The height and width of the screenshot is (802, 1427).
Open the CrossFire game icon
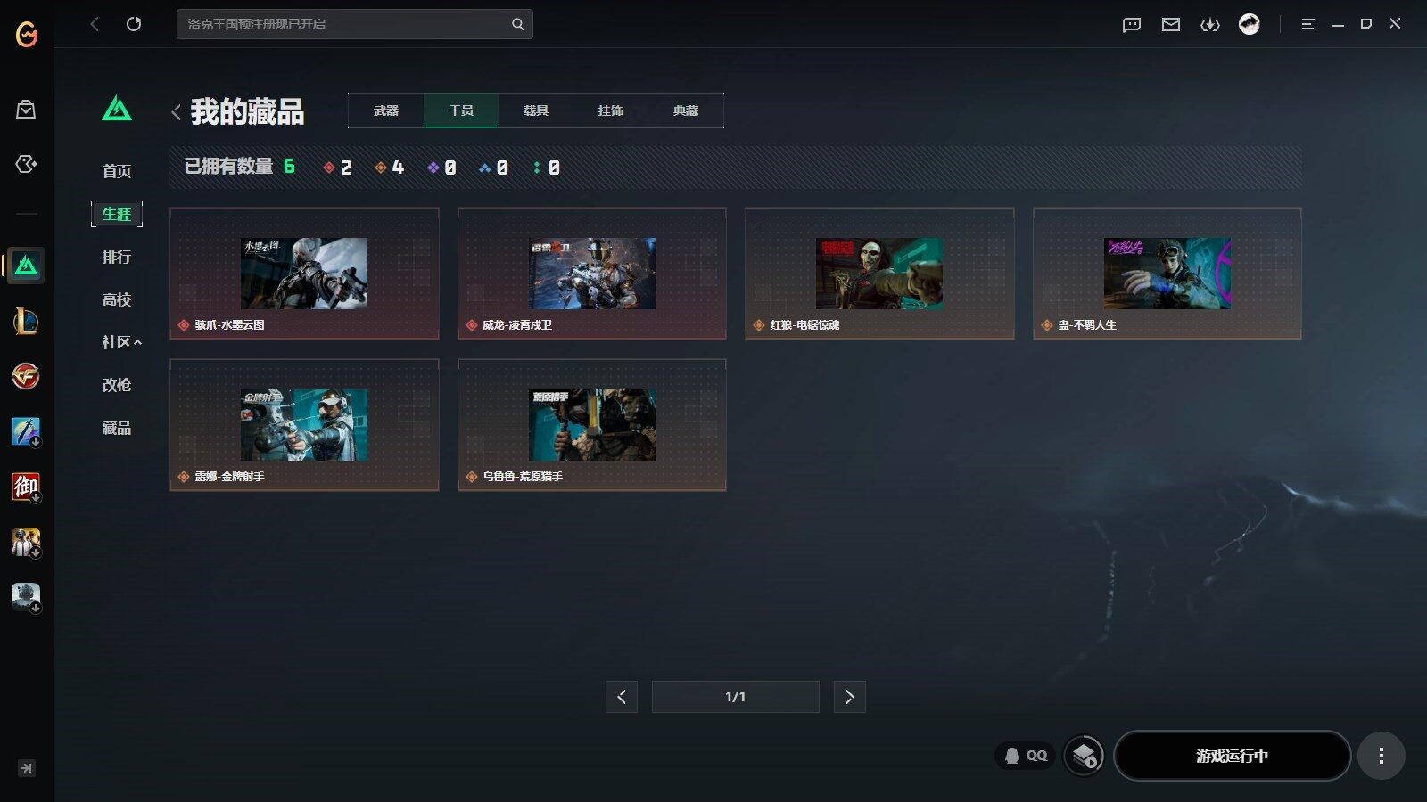coord(26,376)
